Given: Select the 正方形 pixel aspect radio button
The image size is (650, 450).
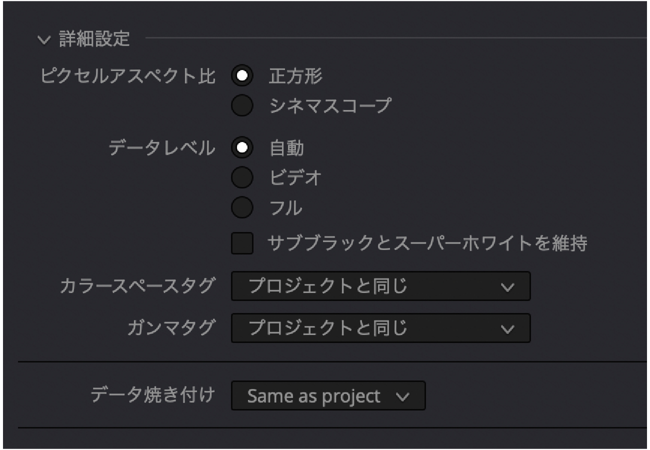Looking at the screenshot, I should (x=242, y=76).
